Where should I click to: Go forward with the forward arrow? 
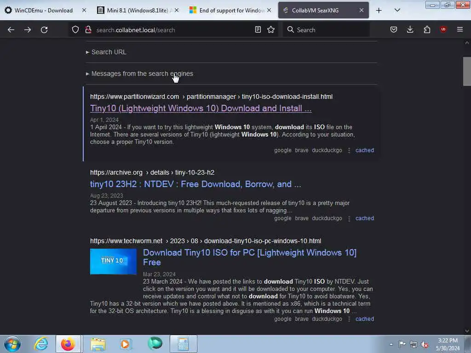point(28,30)
